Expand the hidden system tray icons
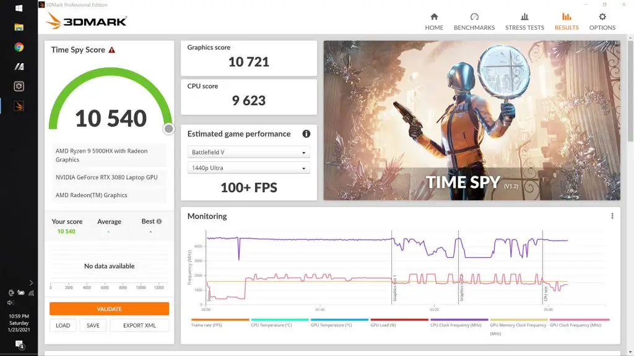Image resolution: width=634 pixels, height=356 pixels. [x=31, y=282]
